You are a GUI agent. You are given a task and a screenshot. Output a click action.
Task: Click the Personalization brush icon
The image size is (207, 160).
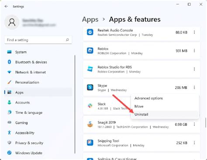9,82
